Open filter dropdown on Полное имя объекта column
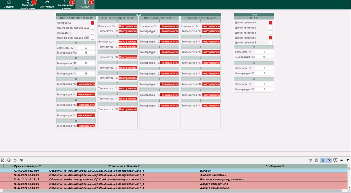 coord(139,166)
